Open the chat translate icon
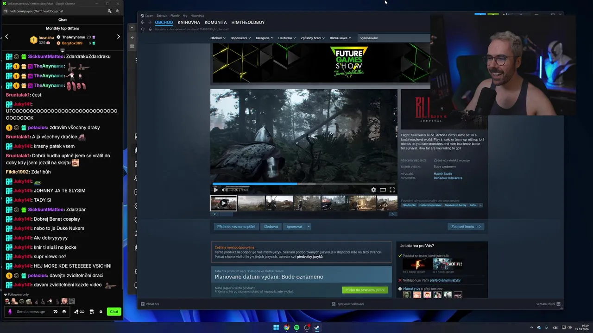Screen dimensions: 593x333 tap(55, 312)
